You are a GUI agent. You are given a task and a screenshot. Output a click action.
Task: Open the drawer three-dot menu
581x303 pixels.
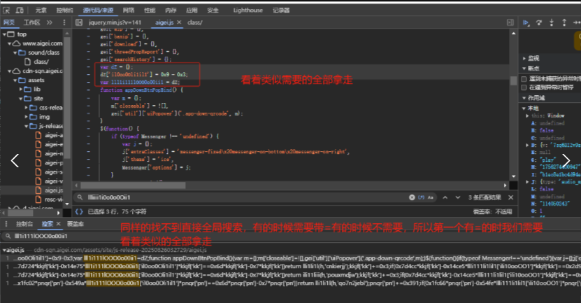pos(6,224)
